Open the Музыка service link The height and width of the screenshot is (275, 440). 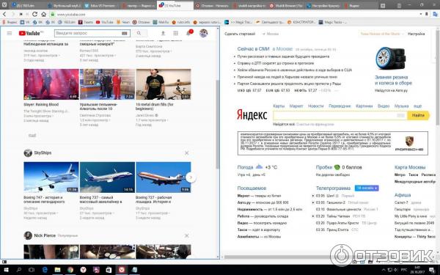(x=401, y=106)
